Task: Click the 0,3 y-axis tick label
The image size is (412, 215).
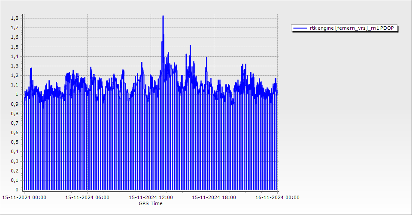Action: tap(14, 161)
